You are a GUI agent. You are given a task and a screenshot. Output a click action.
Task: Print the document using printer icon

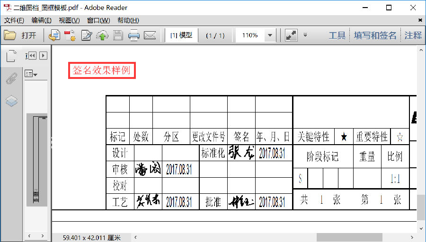tap(134, 35)
